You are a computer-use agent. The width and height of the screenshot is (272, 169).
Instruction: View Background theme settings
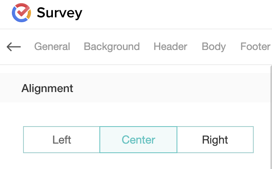tap(112, 47)
